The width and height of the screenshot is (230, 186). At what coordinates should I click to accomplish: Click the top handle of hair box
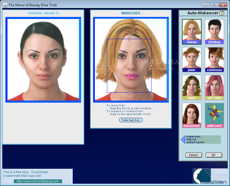click(x=129, y=39)
